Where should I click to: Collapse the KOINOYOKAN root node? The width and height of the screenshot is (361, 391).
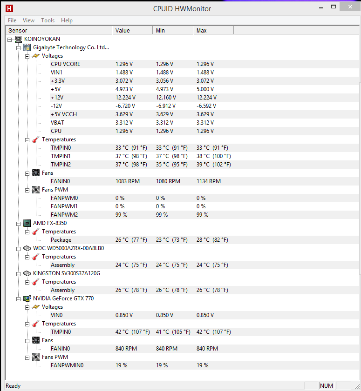coord(9,40)
